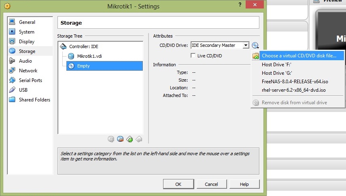Open the System settings category
The image size is (346, 196).
click(x=30, y=32)
